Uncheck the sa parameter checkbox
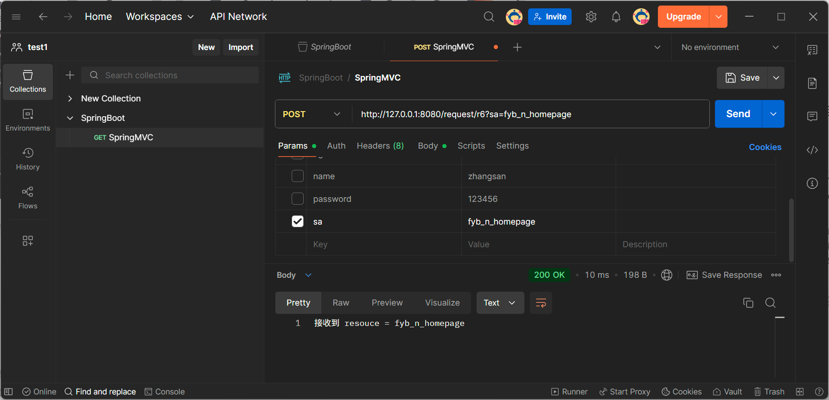This screenshot has width=829, height=400. 298,221
